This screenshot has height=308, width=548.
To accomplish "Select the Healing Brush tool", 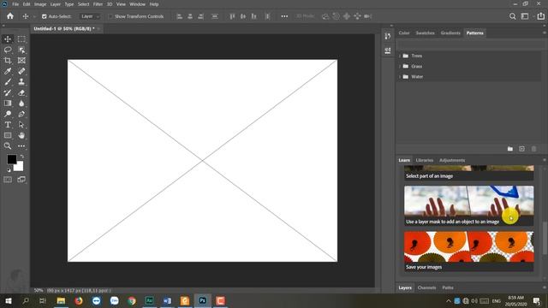I will coord(21,71).
